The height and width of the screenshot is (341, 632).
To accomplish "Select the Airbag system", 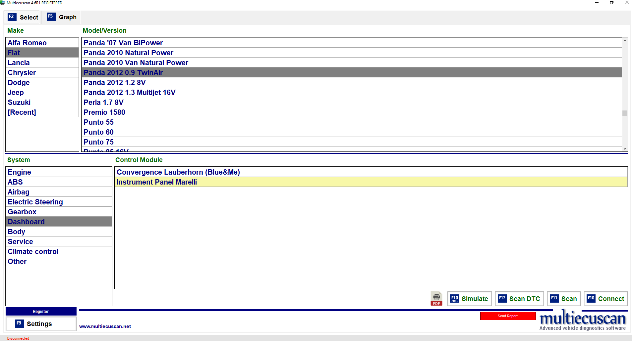I will 59,192.
